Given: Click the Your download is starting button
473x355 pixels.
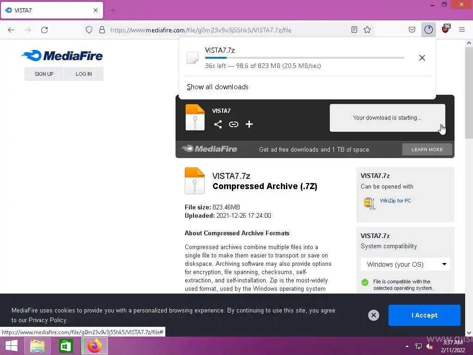Looking at the screenshot, I should [x=388, y=118].
